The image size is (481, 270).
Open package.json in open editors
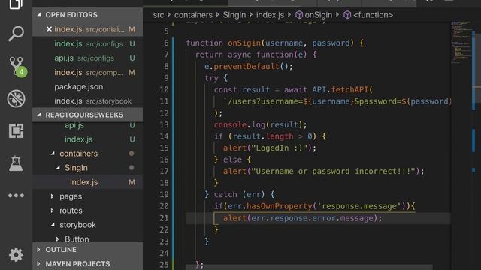pyautogui.click(x=87, y=87)
